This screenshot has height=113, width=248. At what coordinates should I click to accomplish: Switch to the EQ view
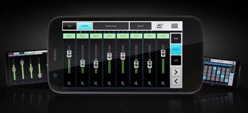point(70,26)
